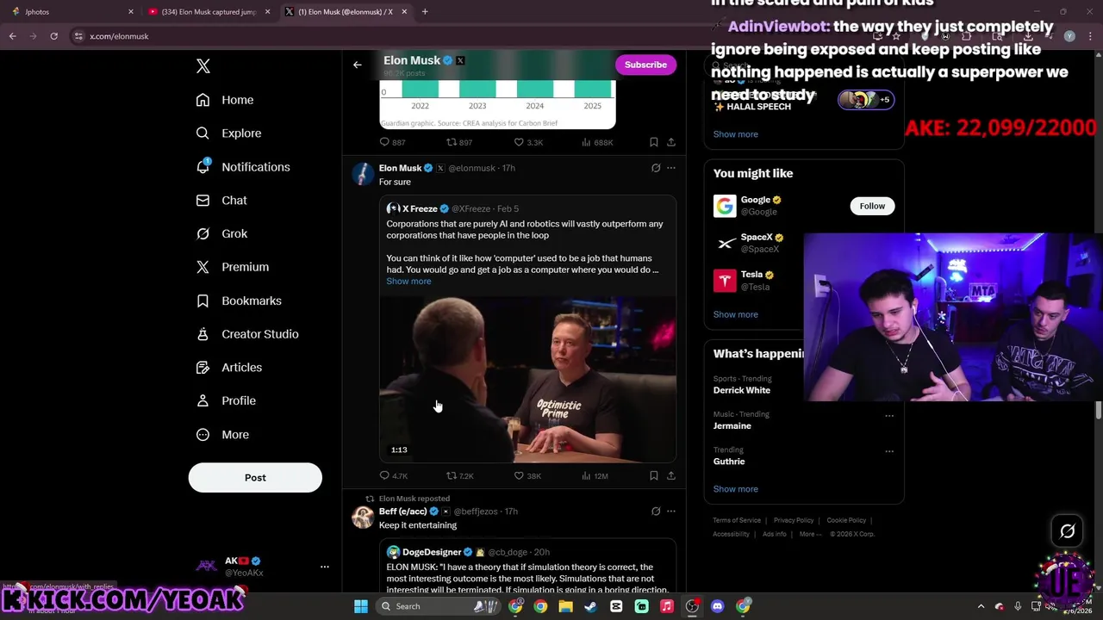Open Profile from the sidebar
Image resolution: width=1103 pixels, height=620 pixels.
(226, 400)
